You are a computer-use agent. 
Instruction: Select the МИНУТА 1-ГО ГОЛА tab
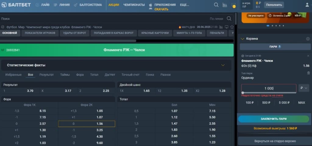189,33
